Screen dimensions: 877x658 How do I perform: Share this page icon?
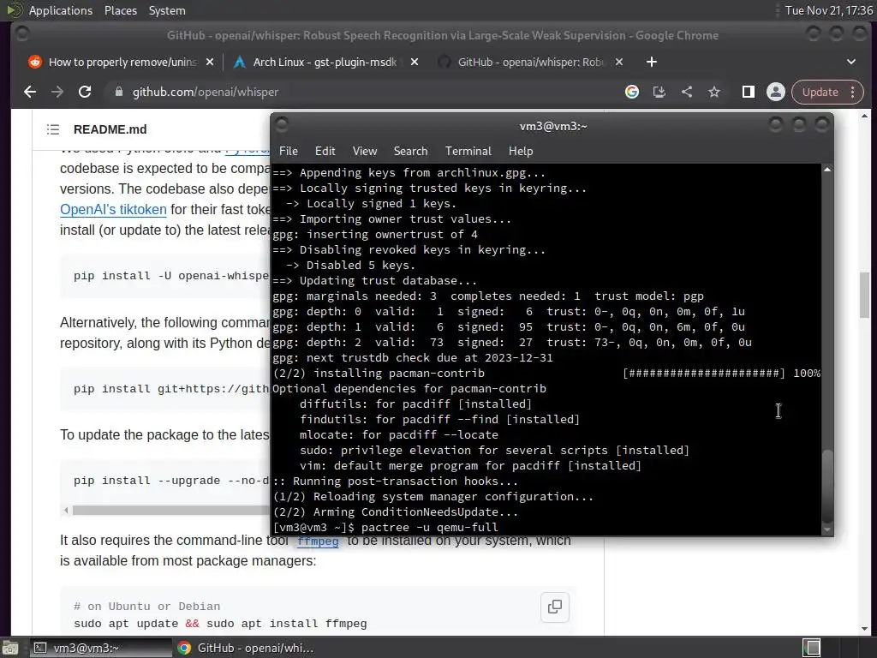pos(687,92)
